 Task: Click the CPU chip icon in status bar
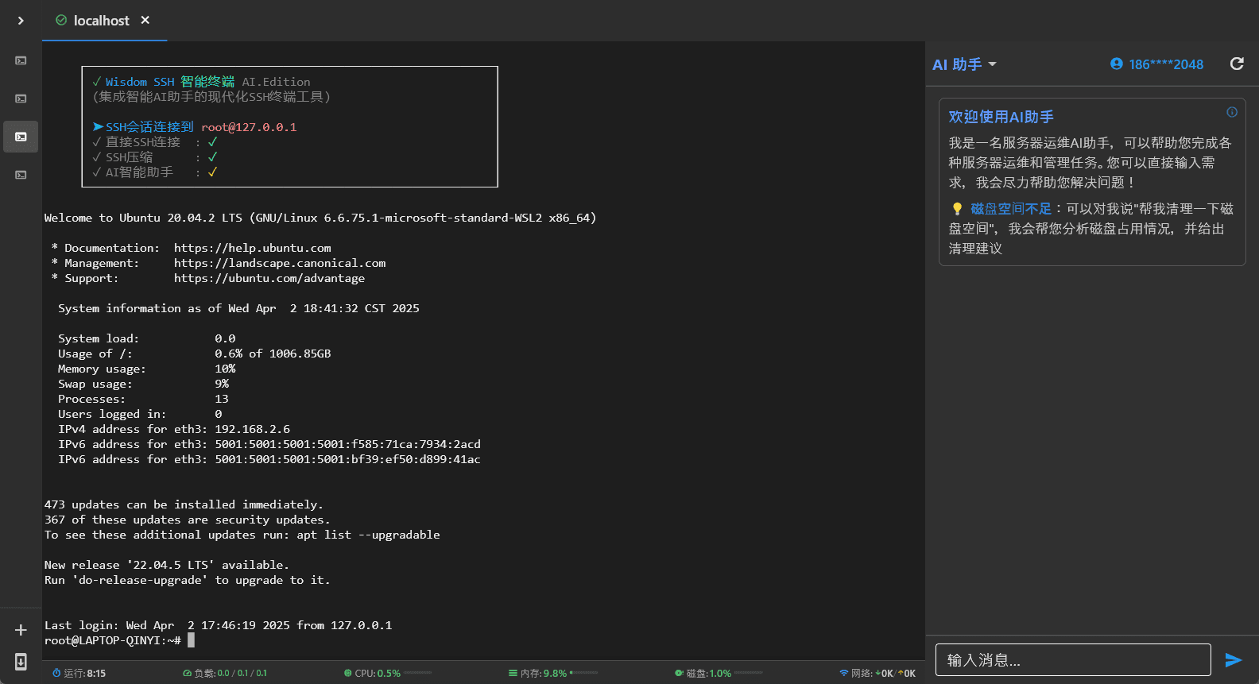click(x=348, y=673)
